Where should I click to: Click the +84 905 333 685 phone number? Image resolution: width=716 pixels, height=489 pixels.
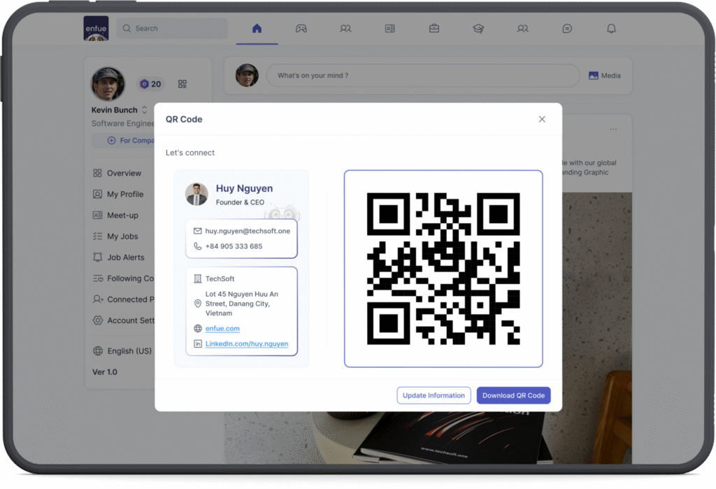[234, 246]
